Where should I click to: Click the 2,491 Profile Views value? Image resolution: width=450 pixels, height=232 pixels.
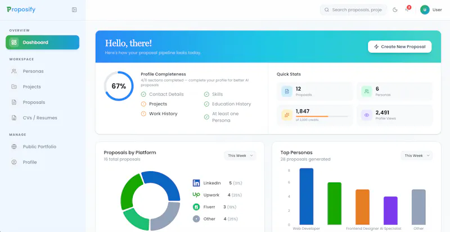pos(382,113)
